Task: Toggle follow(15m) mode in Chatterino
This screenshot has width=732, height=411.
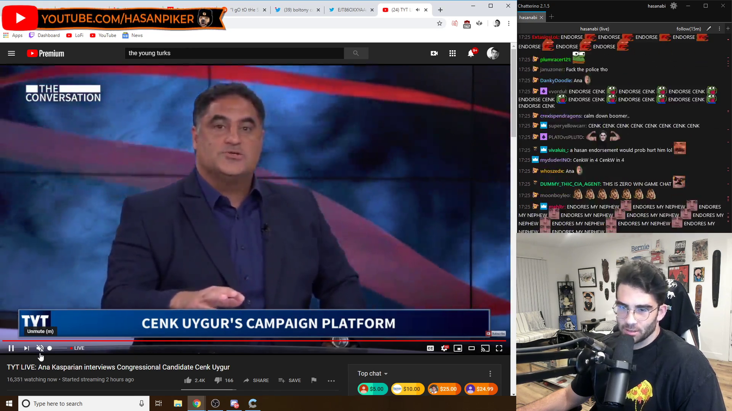Action: 689,29
